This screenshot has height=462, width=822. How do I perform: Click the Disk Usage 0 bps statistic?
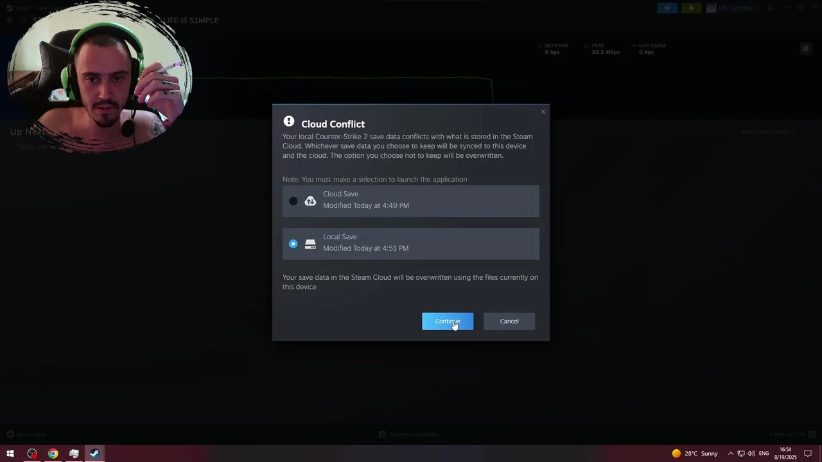[649, 49]
